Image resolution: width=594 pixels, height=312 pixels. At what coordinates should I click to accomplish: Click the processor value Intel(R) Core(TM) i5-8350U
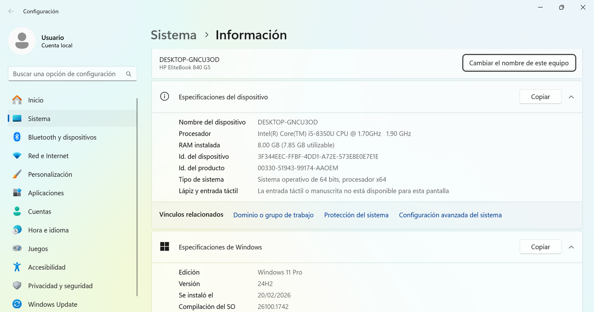tap(334, 134)
